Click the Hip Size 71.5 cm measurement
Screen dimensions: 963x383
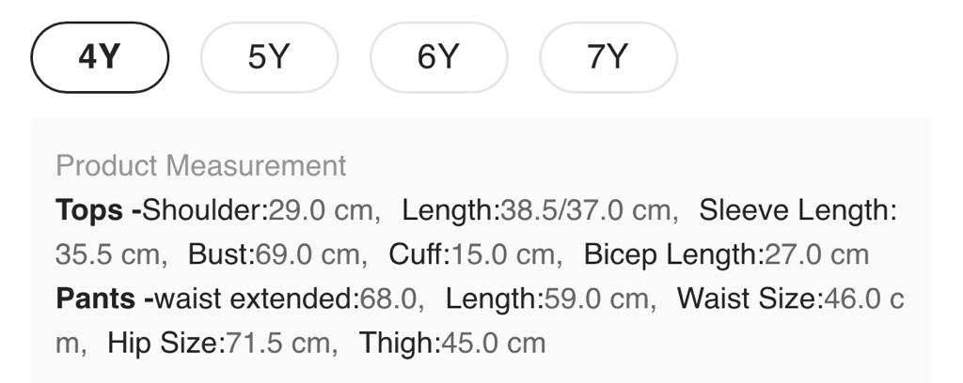(223, 343)
